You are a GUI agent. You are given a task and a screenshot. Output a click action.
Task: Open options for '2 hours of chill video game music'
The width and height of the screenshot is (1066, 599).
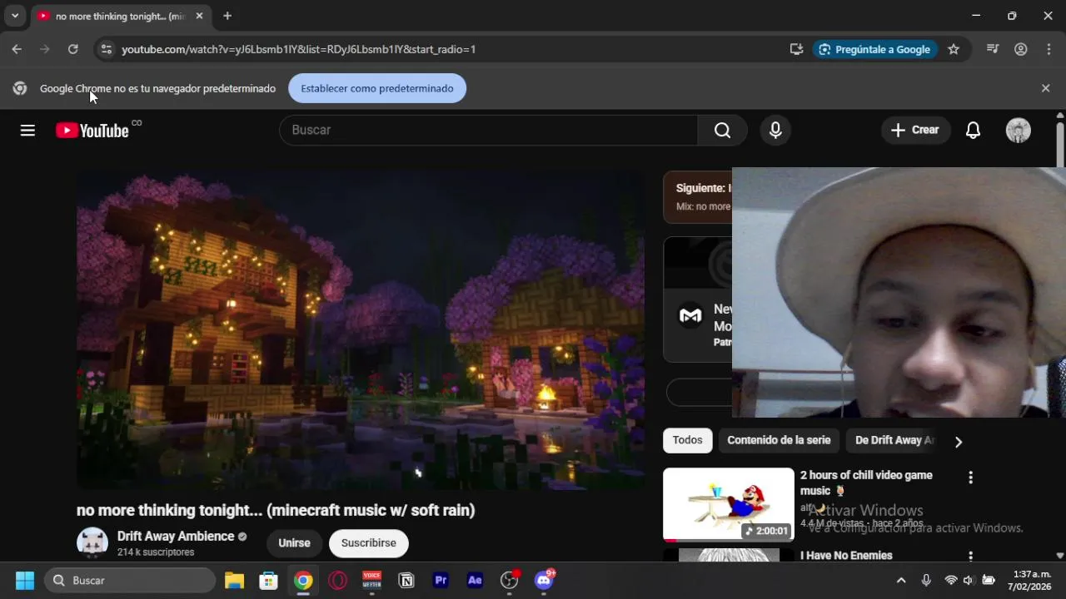(970, 478)
